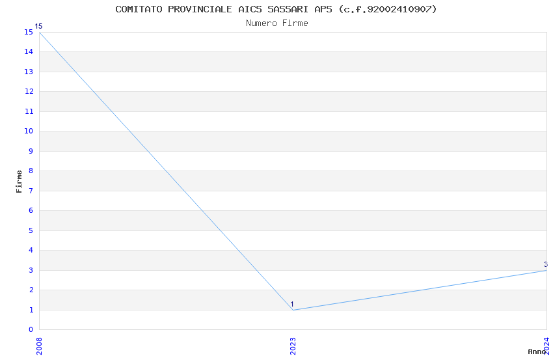Click y-axis tick value 7
553x358 pixels.
tap(31, 191)
